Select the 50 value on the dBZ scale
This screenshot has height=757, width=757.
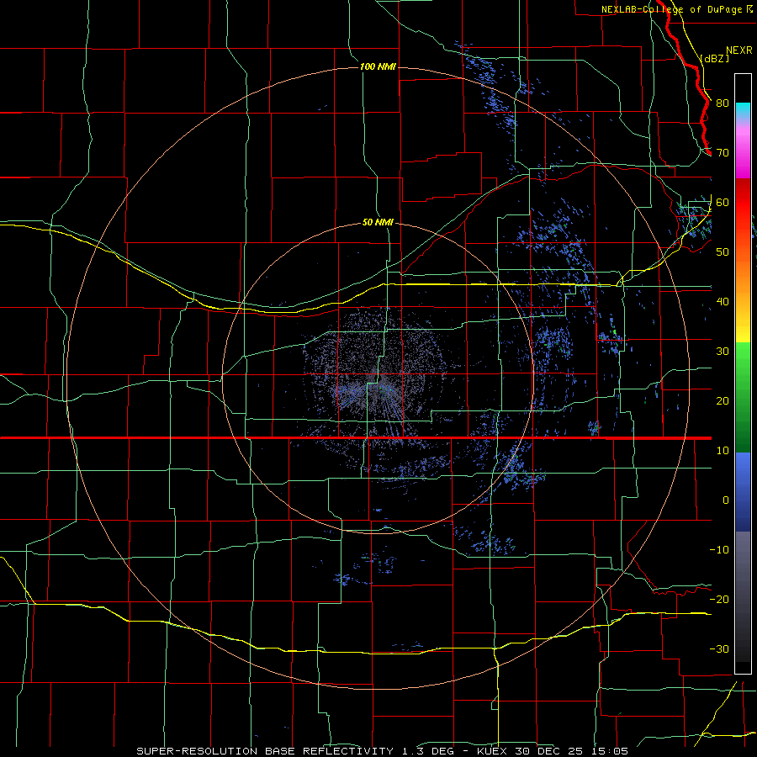tap(723, 252)
